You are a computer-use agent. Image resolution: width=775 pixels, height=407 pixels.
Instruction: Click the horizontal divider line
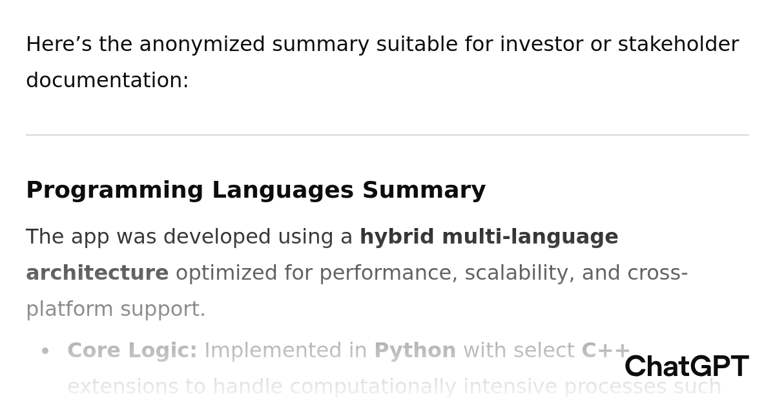387,135
